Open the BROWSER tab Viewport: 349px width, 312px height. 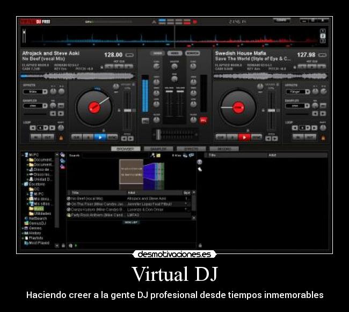coord(126,149)
